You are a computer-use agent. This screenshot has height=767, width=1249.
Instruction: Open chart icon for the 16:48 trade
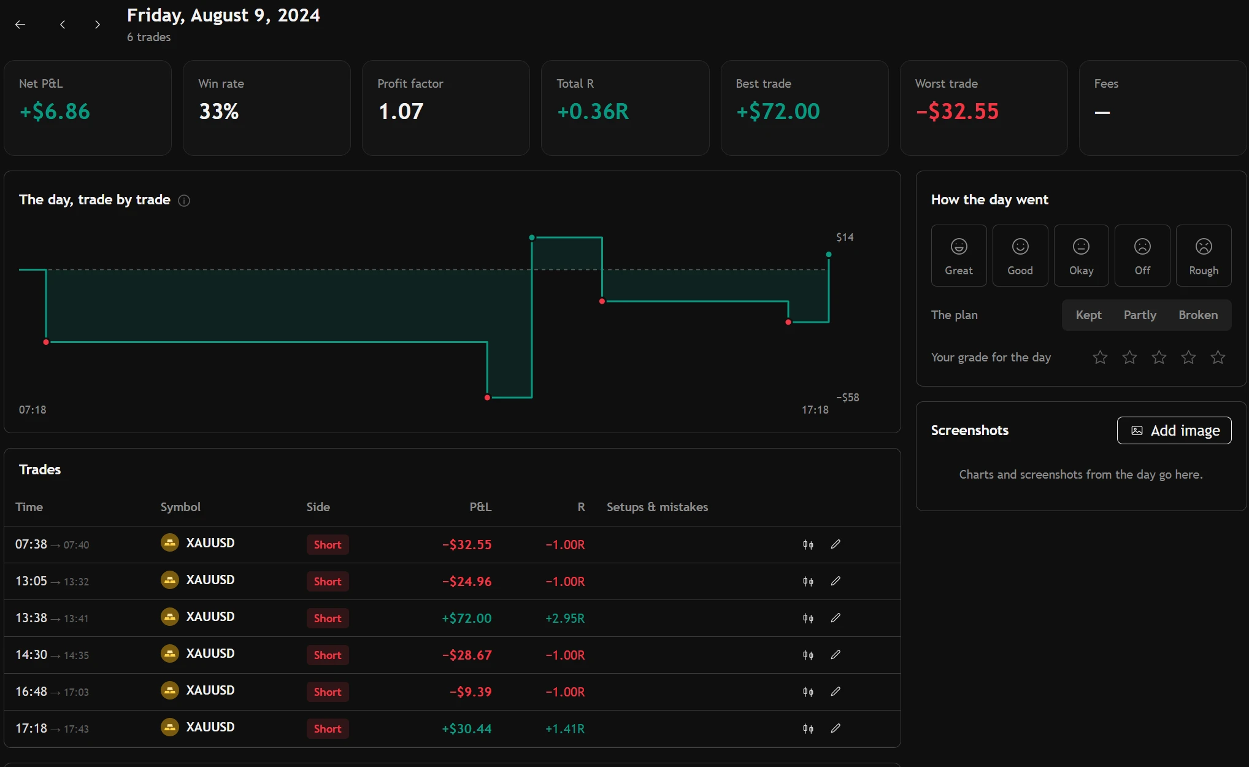808,692
